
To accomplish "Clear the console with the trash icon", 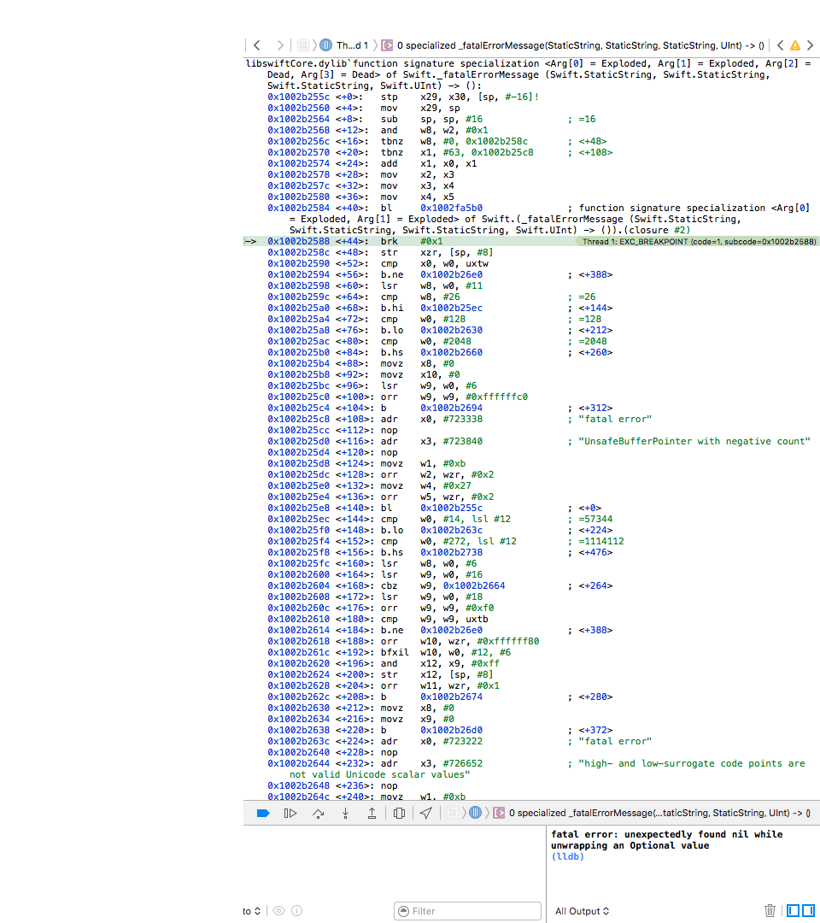I will point(770,910).
